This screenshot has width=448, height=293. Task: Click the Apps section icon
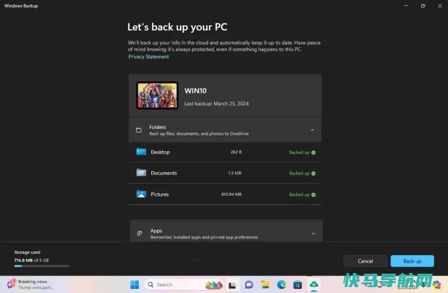pos(140,233)
